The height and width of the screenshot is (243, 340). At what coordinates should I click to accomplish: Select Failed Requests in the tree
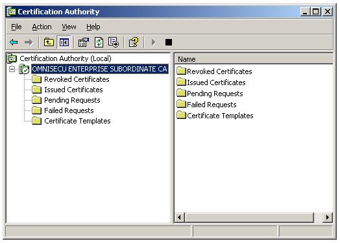tap(69, 110)
